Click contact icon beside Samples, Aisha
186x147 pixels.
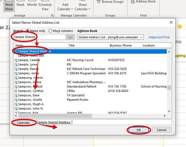click(x=16, y=73)
